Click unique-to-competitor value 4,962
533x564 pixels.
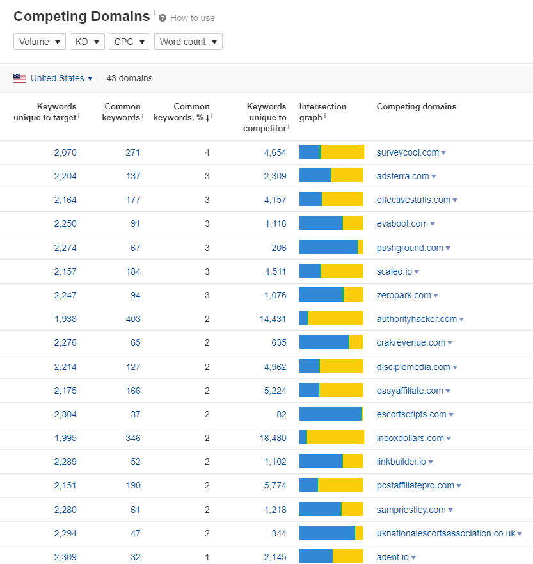coord(275,367)
